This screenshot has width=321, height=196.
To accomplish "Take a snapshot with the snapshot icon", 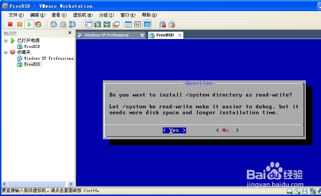I will (x=54, y=24).
